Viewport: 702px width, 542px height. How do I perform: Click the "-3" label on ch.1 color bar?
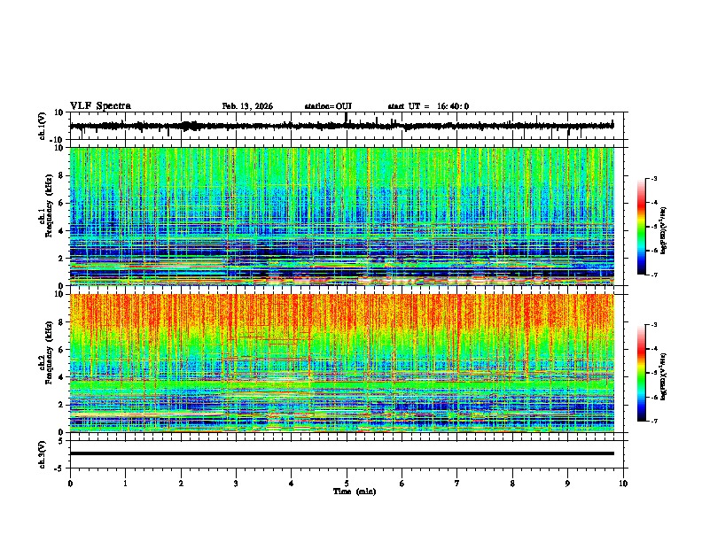coord(653,178)
